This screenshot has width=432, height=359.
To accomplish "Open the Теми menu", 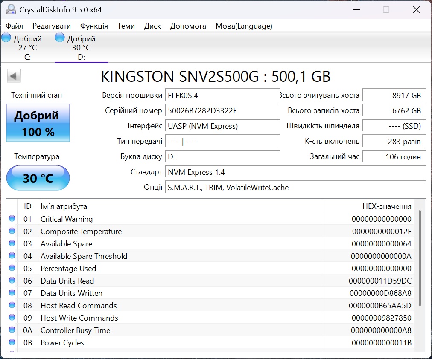I will (126, 26).
